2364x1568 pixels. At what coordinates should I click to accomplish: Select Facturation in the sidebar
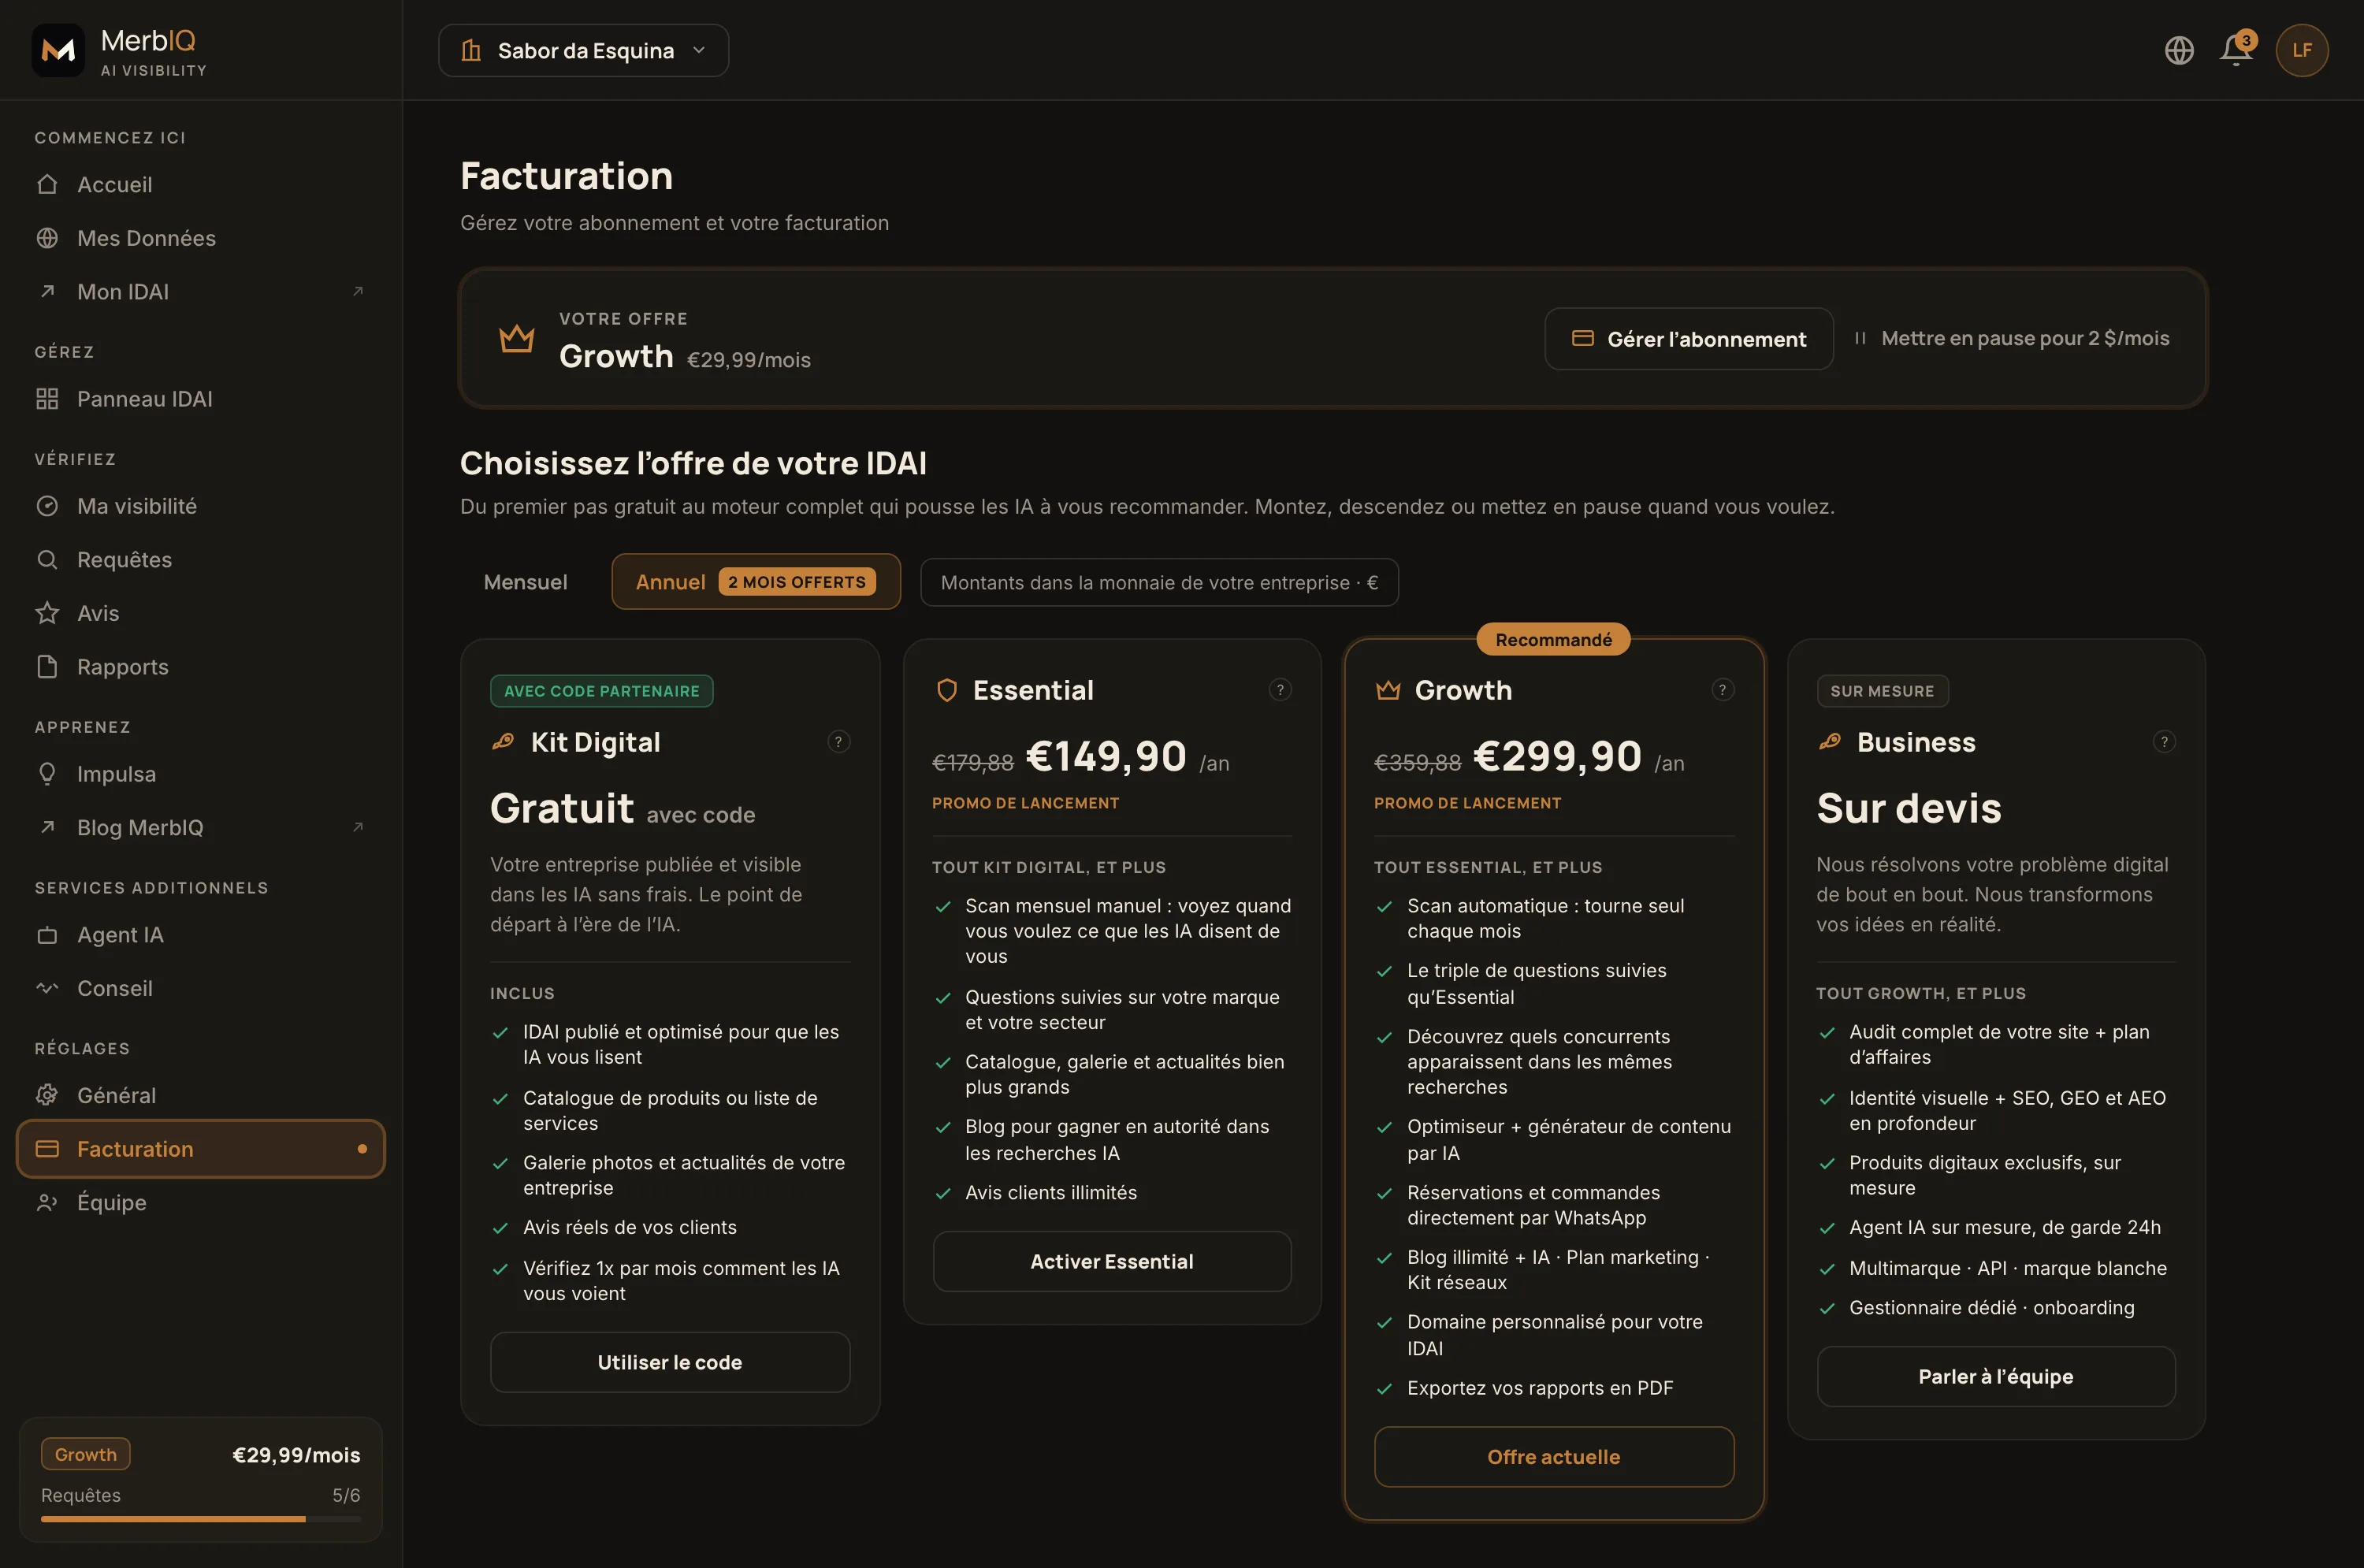[x=201, y=1149]
